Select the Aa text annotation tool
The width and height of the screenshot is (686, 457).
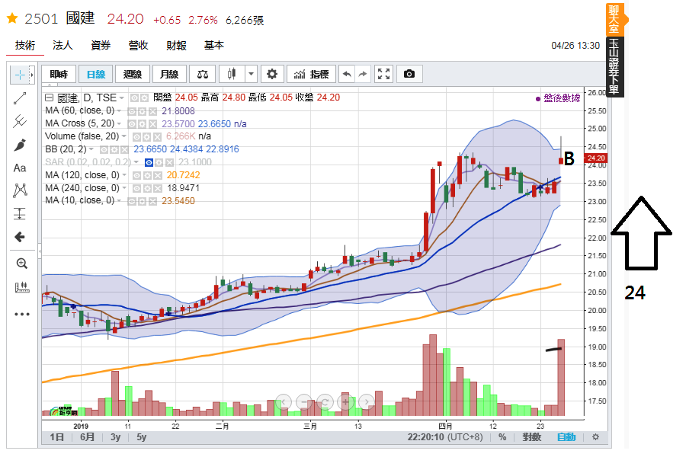click(x=20, y=168)
